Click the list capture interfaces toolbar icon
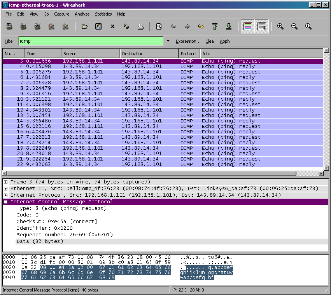This screenshot has width=331, height=295. pyautogui.click(x=9, y=26)
